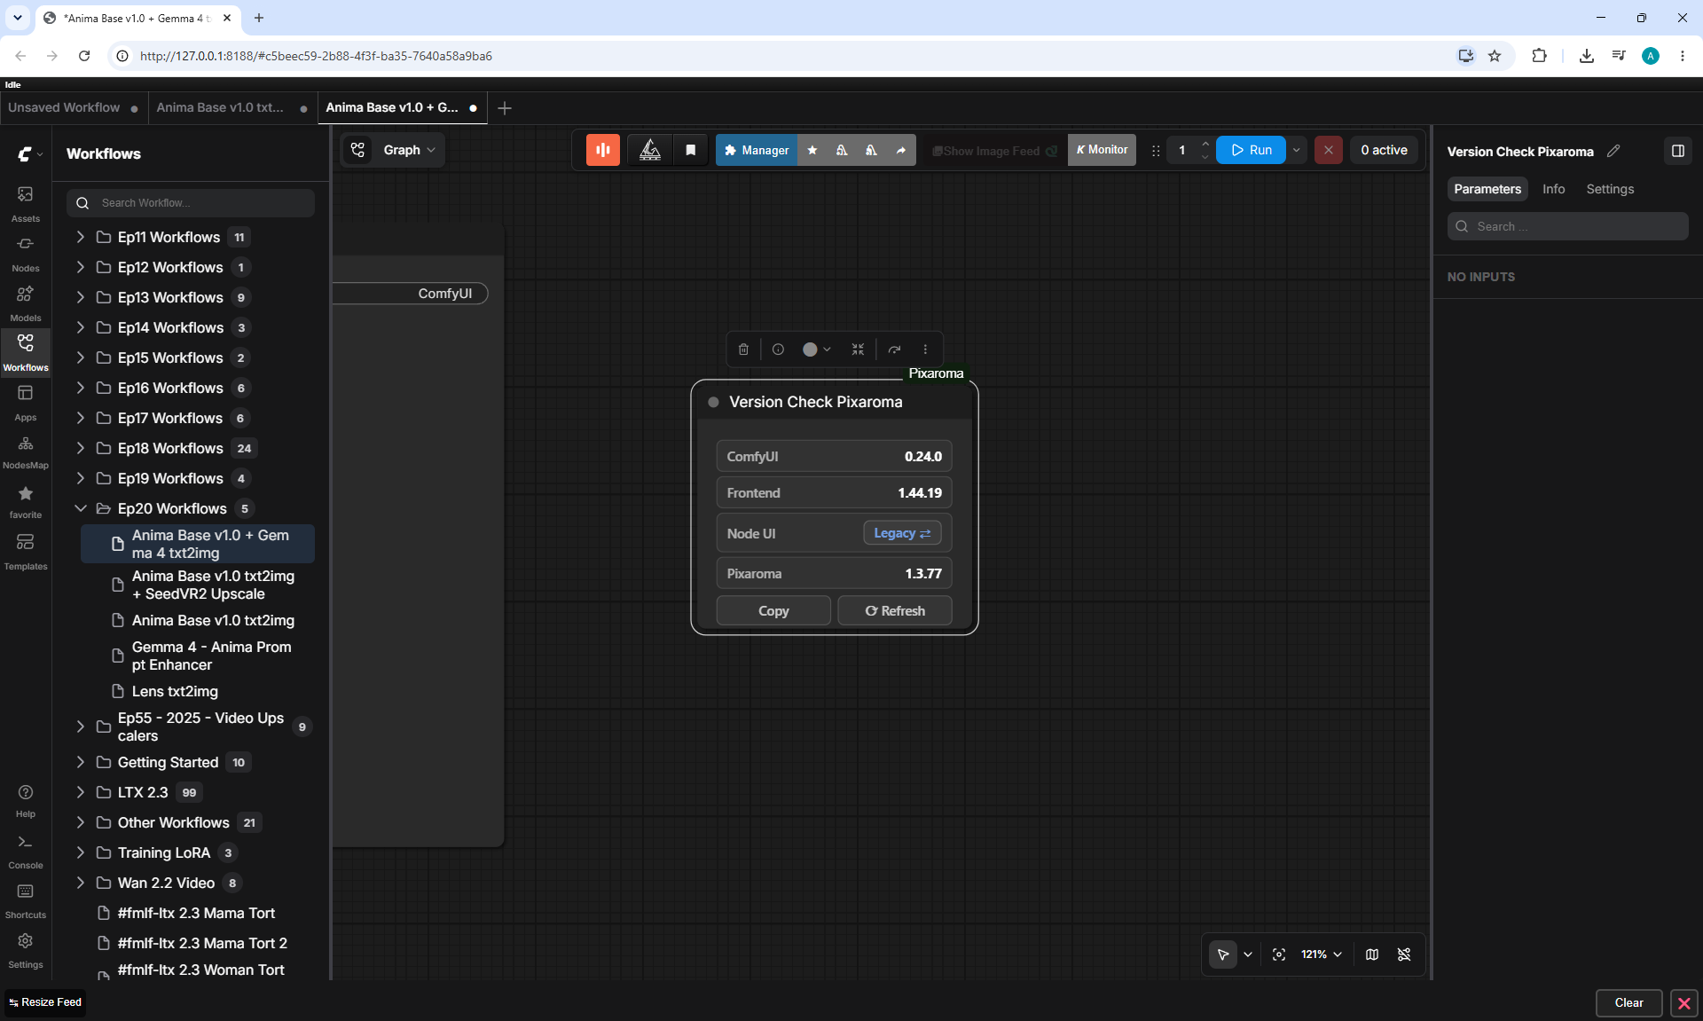The height and width of the screenshot is (1021, 1703).
Task: Expand the Ep14 Workflows folder
Action: click(81, 327)
